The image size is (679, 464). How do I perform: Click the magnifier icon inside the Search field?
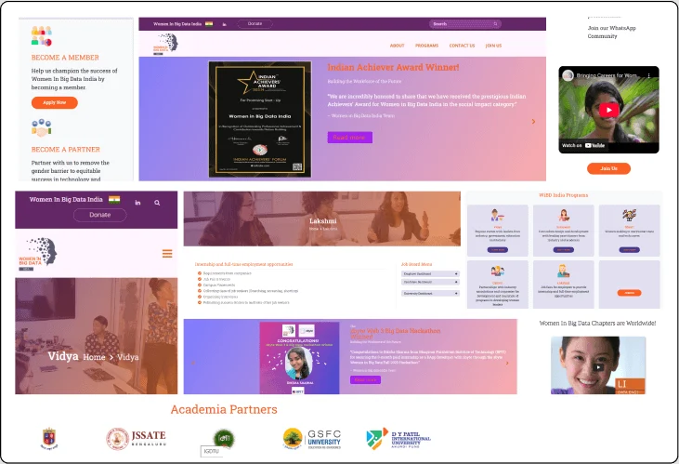(x=495, y=24)
